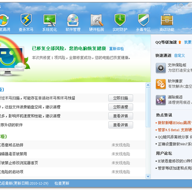Click 未发现危险 in 恶意域名劫持 row
Viewport: 192px width, 192px height.
(x=121, y=145)
